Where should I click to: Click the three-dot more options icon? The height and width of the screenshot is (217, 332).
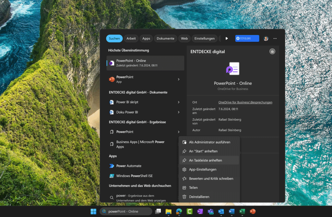click(x=275, y=38)
